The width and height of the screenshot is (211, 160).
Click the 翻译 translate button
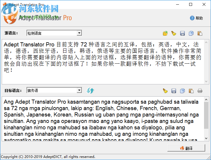point(186,148)
